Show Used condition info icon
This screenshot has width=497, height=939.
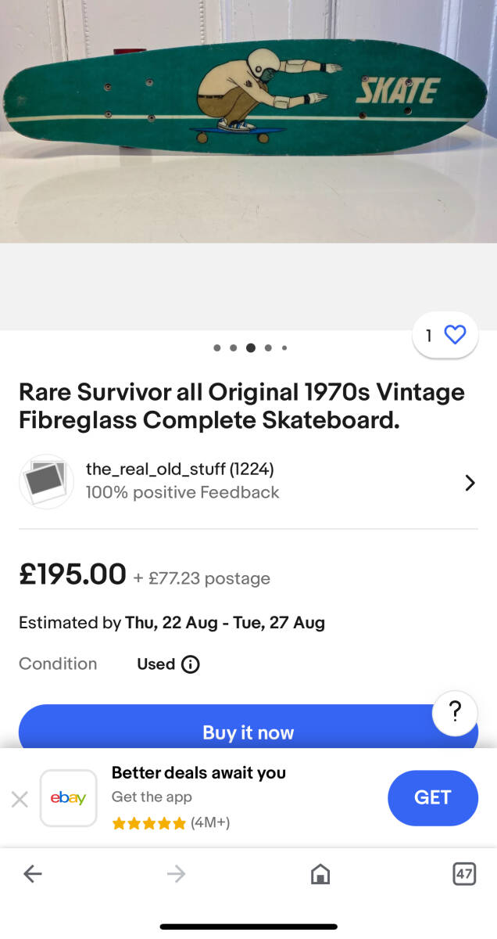[x=190, y=664]
